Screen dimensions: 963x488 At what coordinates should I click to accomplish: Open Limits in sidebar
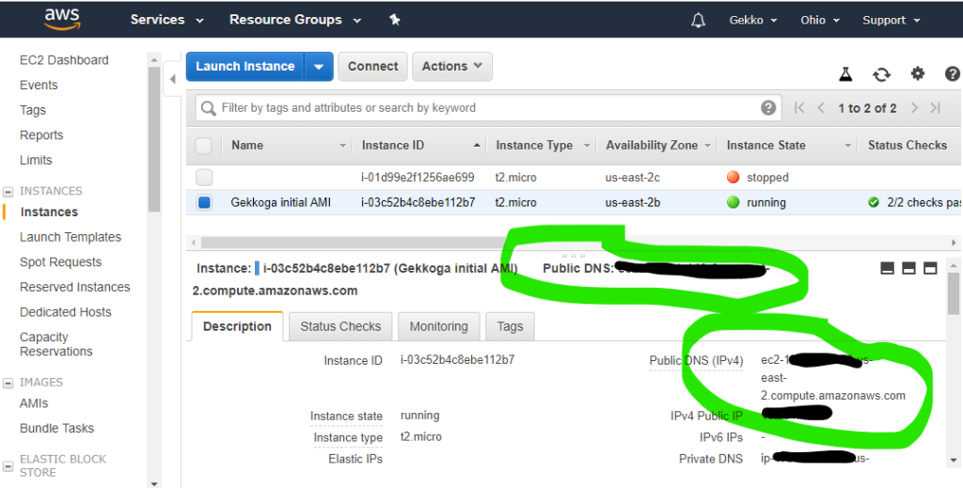click(x=36, y=160)
